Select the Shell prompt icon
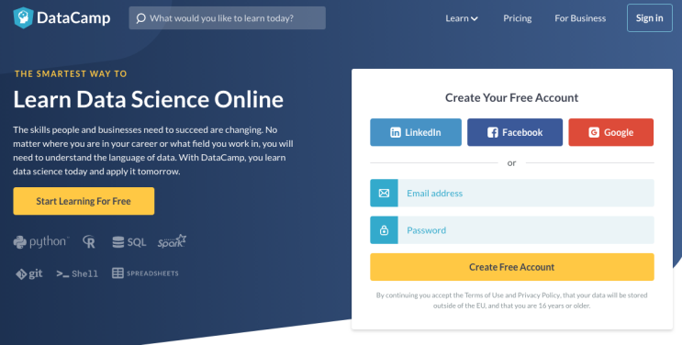 point(62,273)
